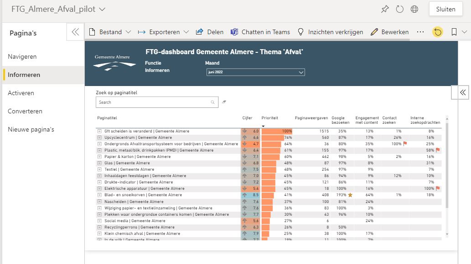
Task: Click the 8.5 score cell for Blad- en snoeikorven
Action: pos(250,195)
